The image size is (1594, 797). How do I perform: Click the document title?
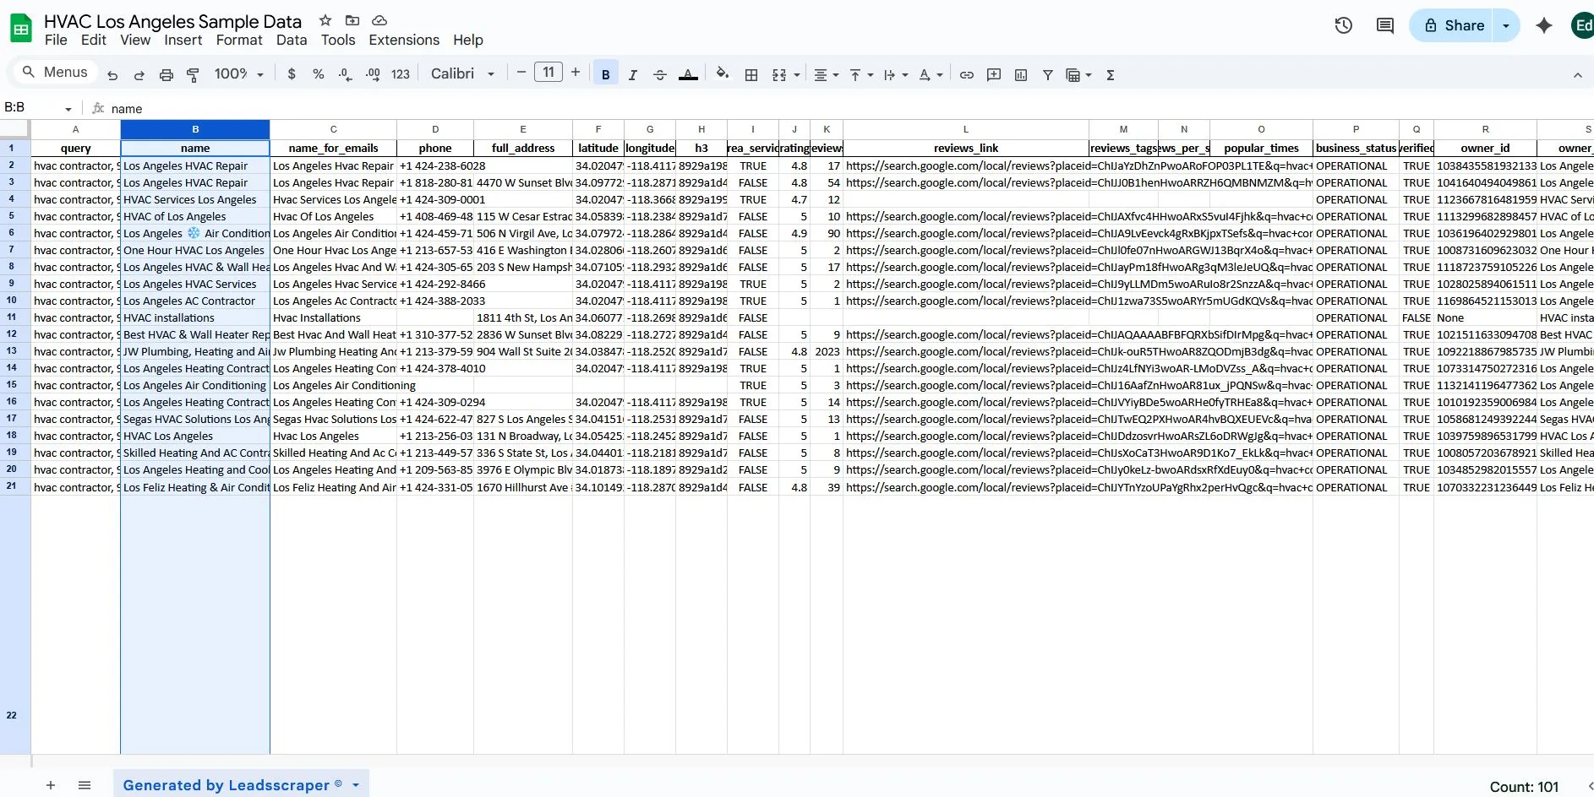coord(172,21)
